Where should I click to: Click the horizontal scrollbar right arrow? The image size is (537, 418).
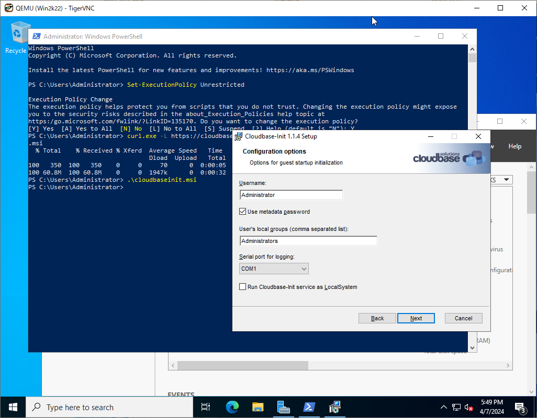click(x=508, y=365)
